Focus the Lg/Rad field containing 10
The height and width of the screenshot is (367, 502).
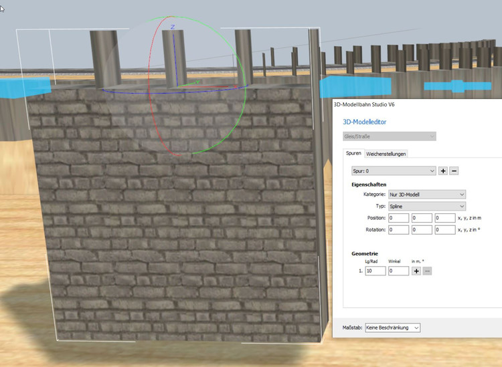(x=375, y=271)
